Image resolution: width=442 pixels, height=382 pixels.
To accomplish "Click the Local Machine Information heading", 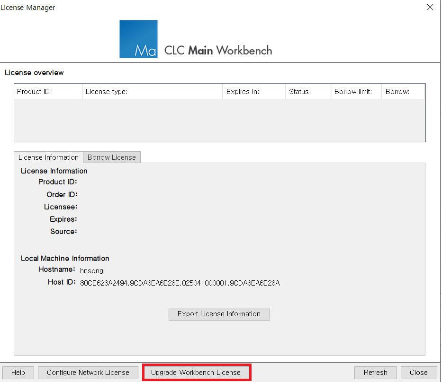I will tap(65, 258).
